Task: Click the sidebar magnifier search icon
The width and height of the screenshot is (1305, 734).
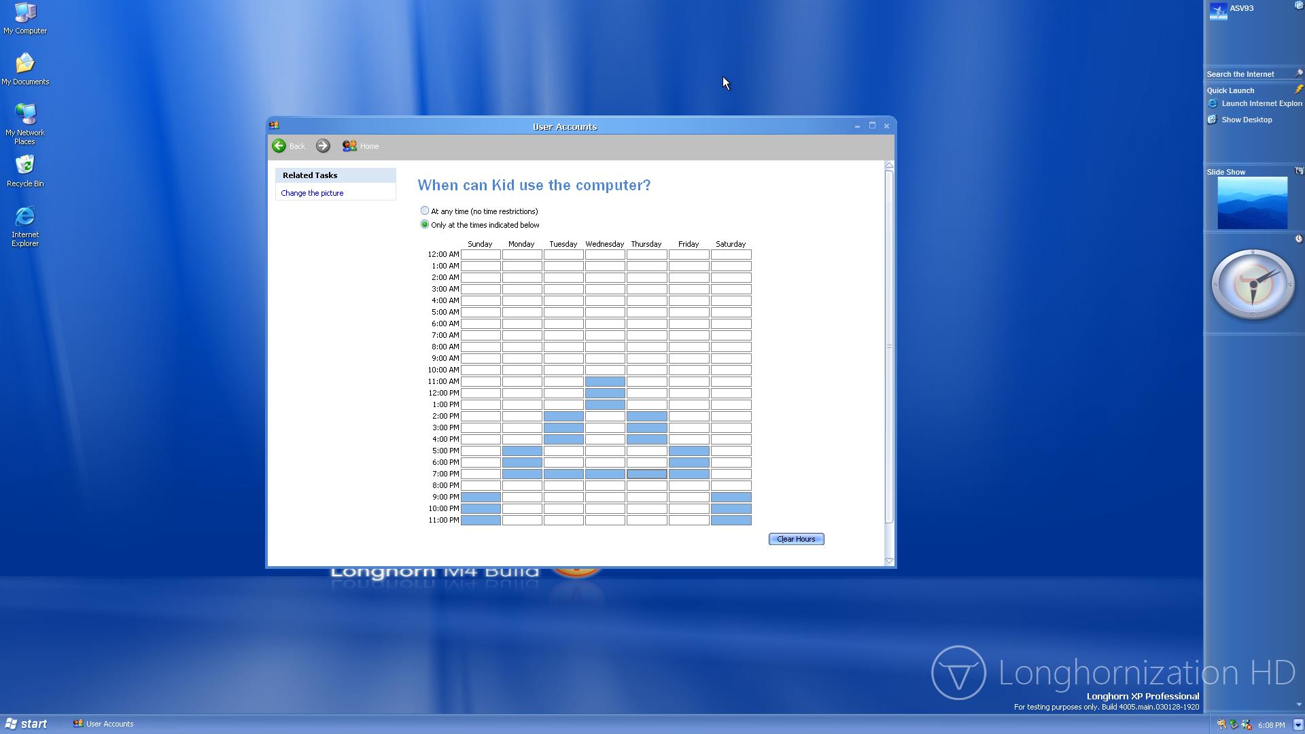Action: tap(1298, 73)
